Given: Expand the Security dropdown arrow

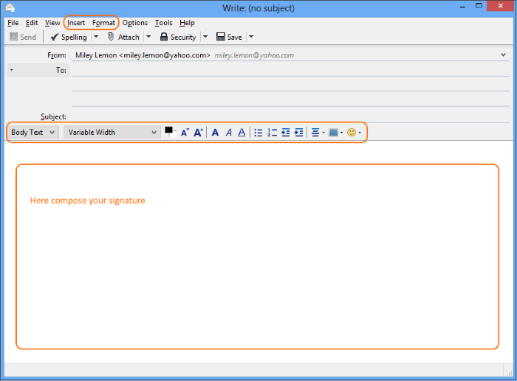Looking at the screenshot, I should 205,37.
